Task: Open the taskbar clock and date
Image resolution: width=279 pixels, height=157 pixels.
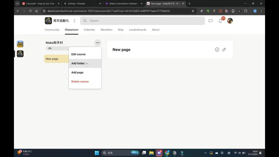Action: (253, 153)
